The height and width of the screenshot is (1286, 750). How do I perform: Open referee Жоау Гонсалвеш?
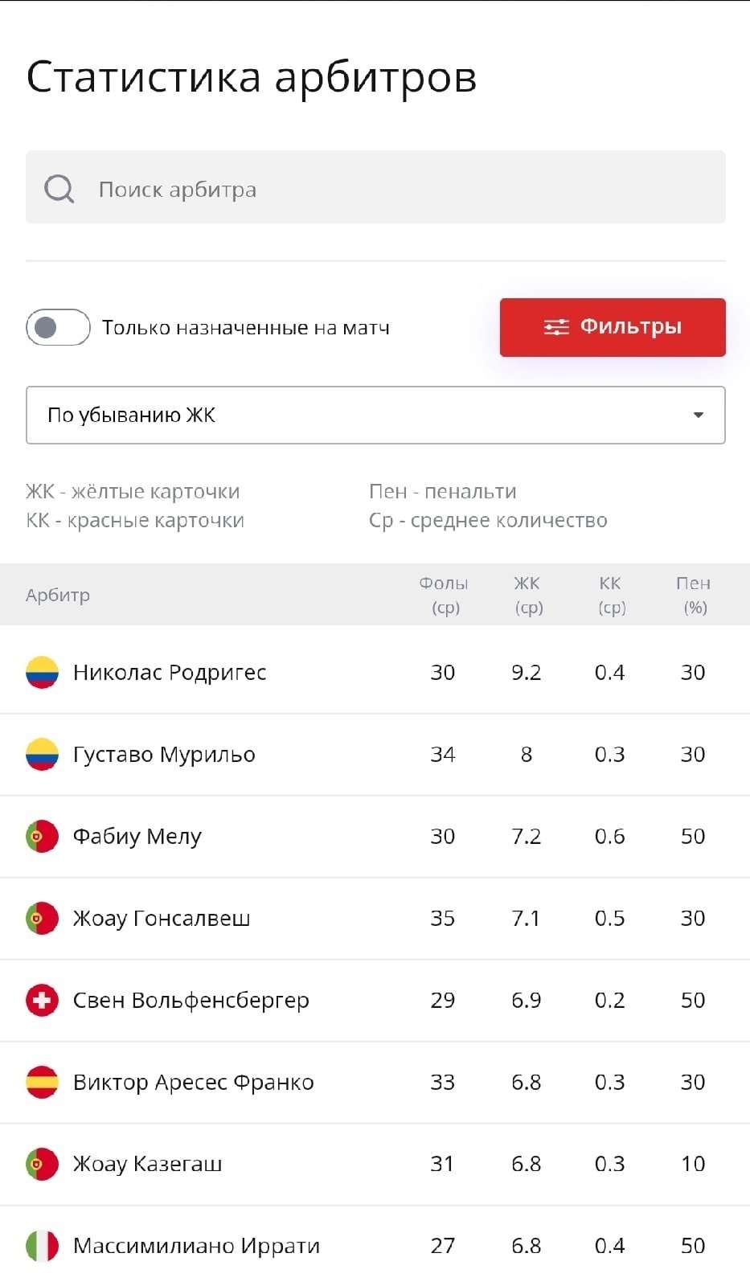pos(162,919)
